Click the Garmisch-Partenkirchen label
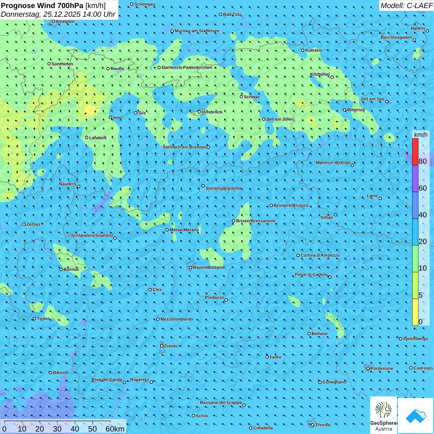Image resolution: width=434 pixels, height=434 pixels. pyautogui.click(x=187, y=67)
